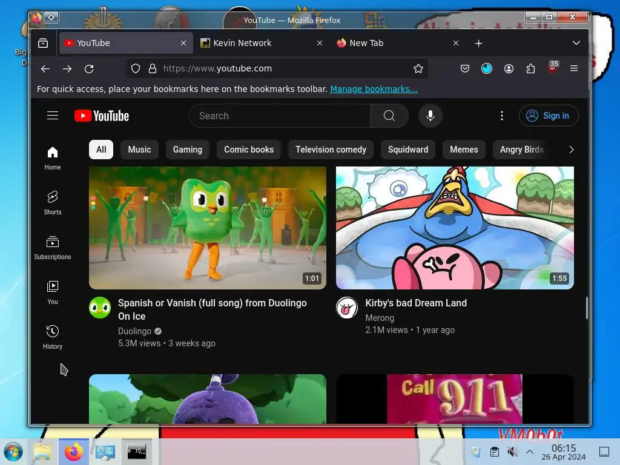Show site security padlock info
Image resolution: width=620 pixels, height=465 pixels.
coord(152,69)
